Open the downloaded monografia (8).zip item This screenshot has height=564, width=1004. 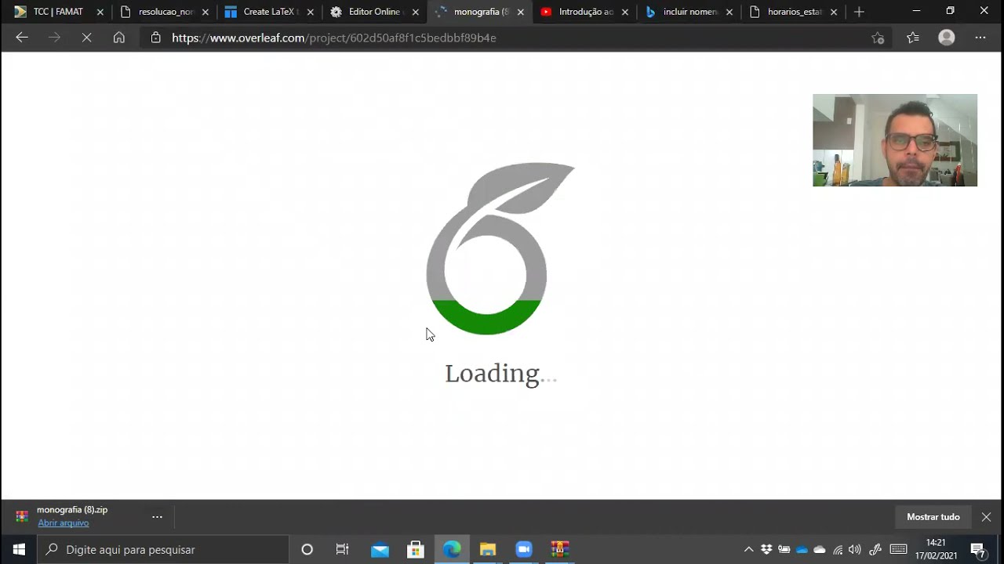[71, 510]
